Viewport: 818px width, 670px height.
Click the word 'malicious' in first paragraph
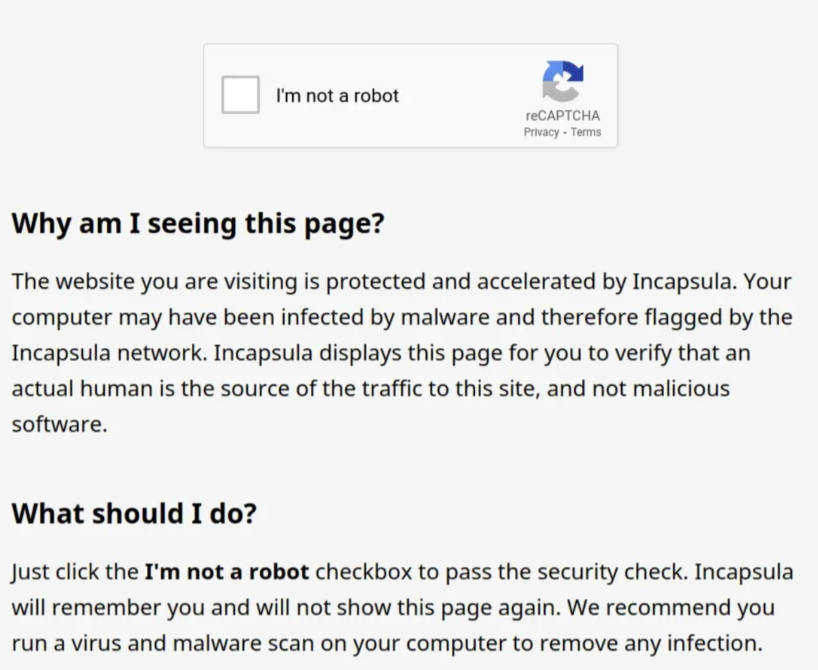677,388
